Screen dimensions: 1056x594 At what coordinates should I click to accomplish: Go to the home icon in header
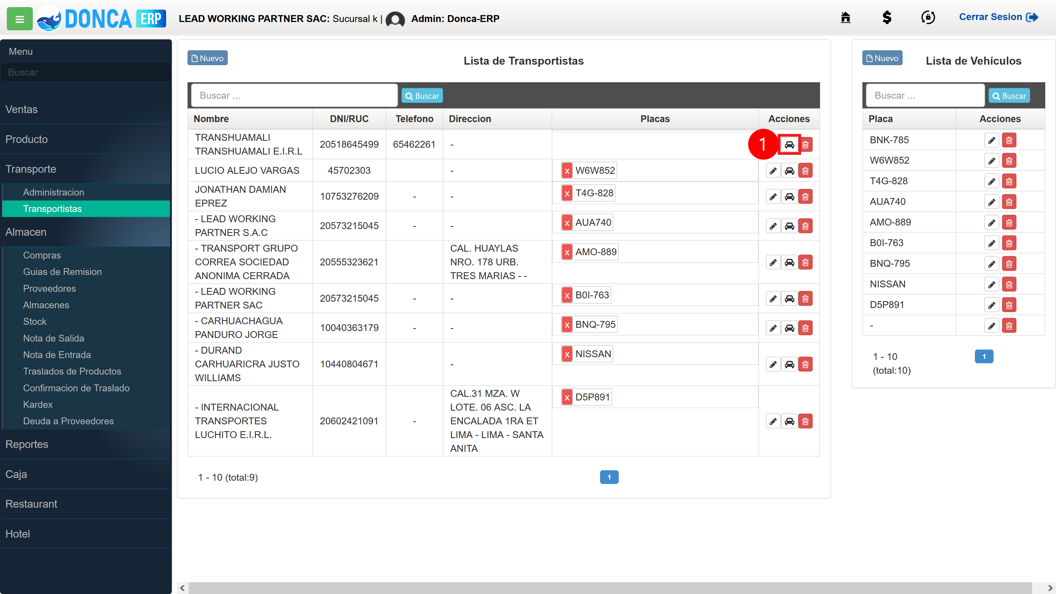[845, 17]
